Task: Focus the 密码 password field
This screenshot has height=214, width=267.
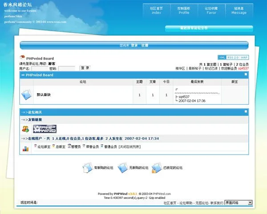Action: click(67, 69)
